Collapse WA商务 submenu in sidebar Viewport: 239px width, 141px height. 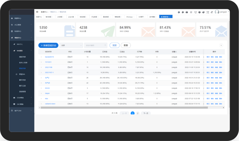[22, 51]
